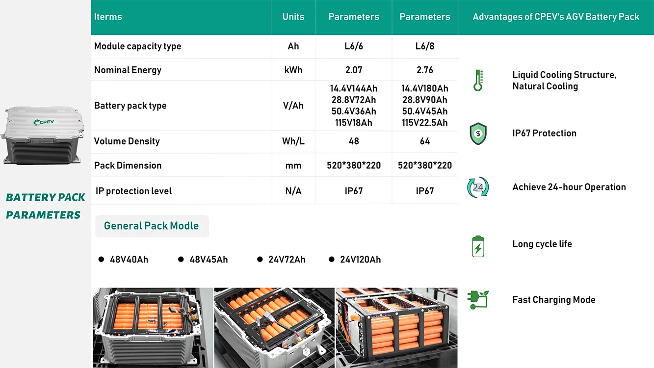Click the 24V72Ah general pack model
This screenshot has height=368, width=654.
tap(287, 260)
